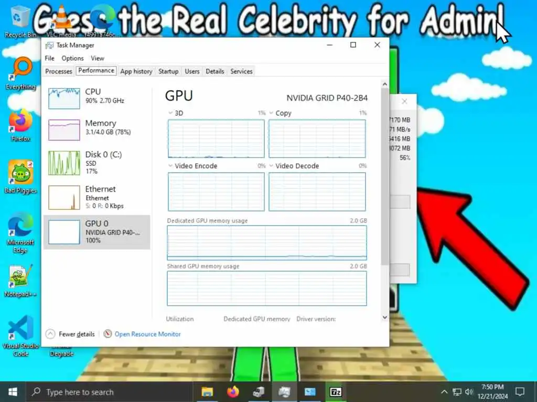Click the 3D utilization graph
This screenshot has width=537, height=402.
(216, 138)
